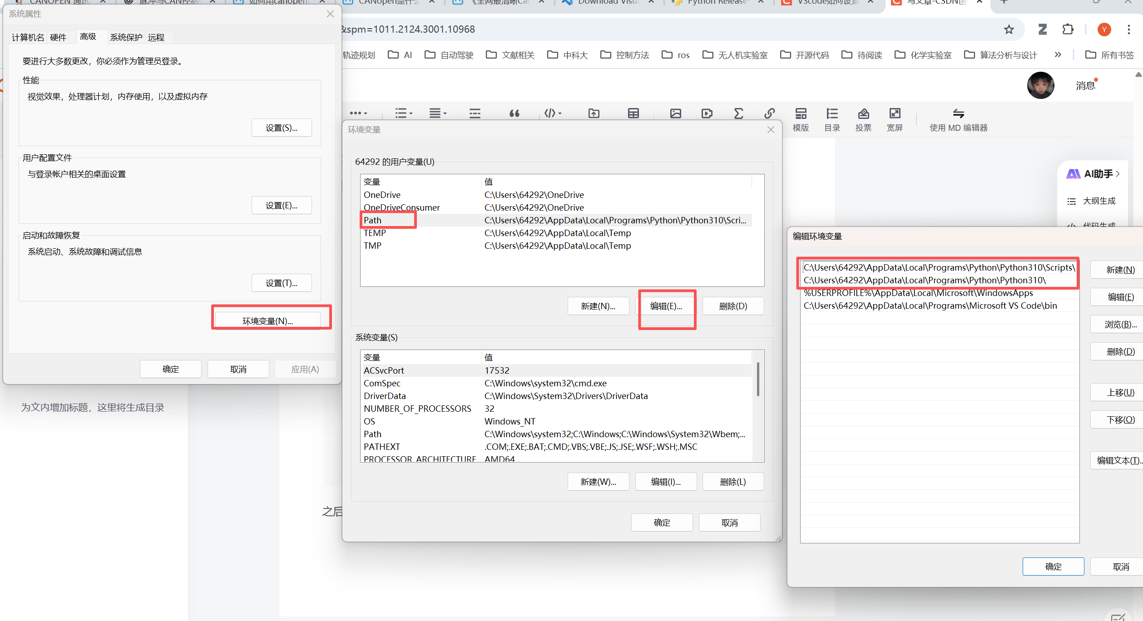Switch to the 系统保护 tab
The height and width of the screenshot is (621, 1143).
click(126, 37)
